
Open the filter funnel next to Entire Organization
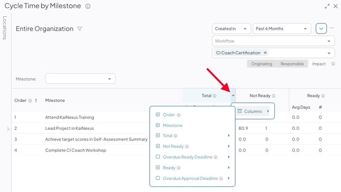click(x=79, y=29)
